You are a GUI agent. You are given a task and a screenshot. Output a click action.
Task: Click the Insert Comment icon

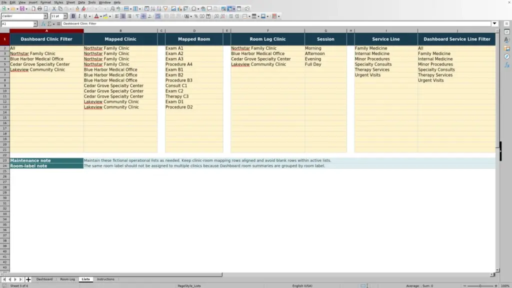pyautogui.click(x=209, y=9)
